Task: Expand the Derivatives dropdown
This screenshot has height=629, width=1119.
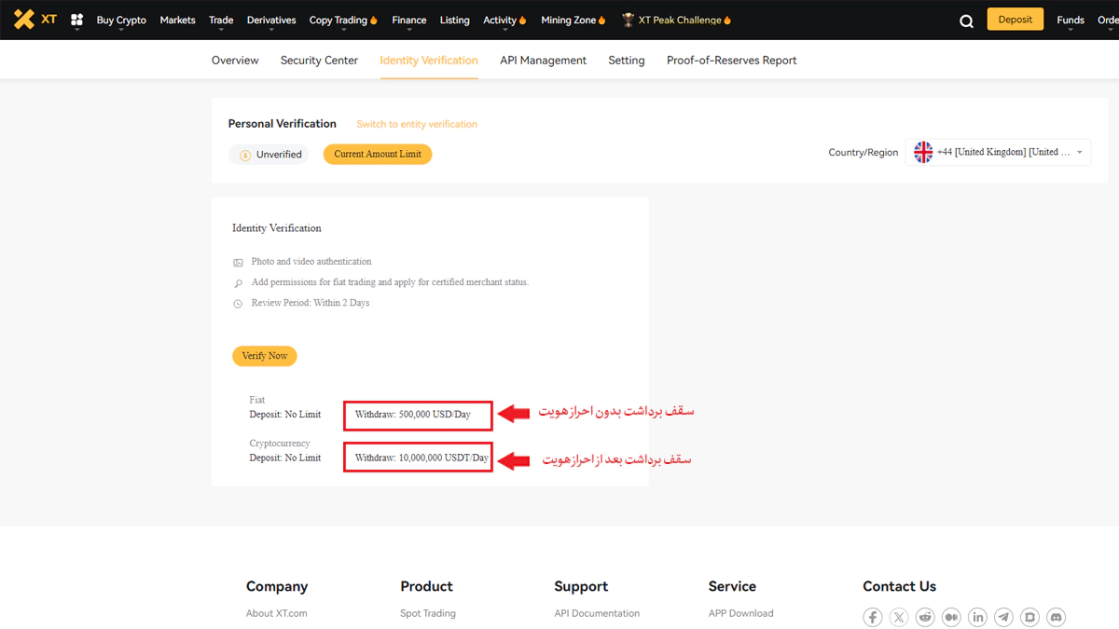Action: pyautogui.click(x=271, y=21)
